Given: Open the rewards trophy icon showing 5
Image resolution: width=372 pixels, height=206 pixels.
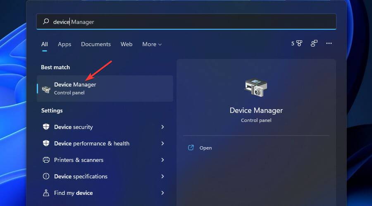Looking at the screenshot, I should point(297,44).
